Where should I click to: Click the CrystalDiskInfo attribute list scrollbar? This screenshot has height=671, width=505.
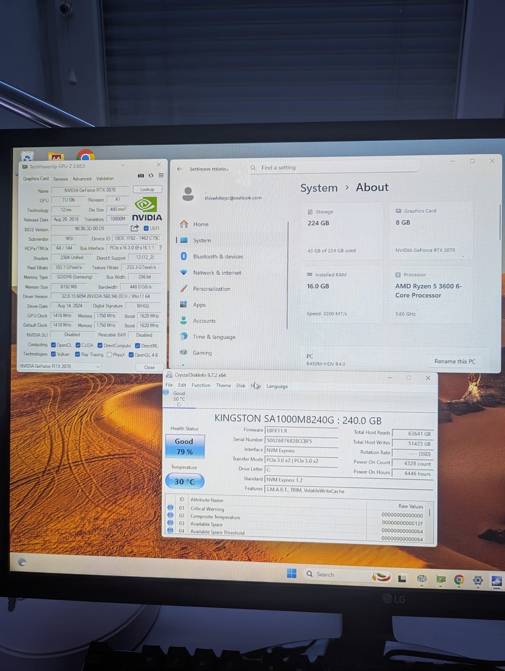pyautogui.click(x=430, y=513)
